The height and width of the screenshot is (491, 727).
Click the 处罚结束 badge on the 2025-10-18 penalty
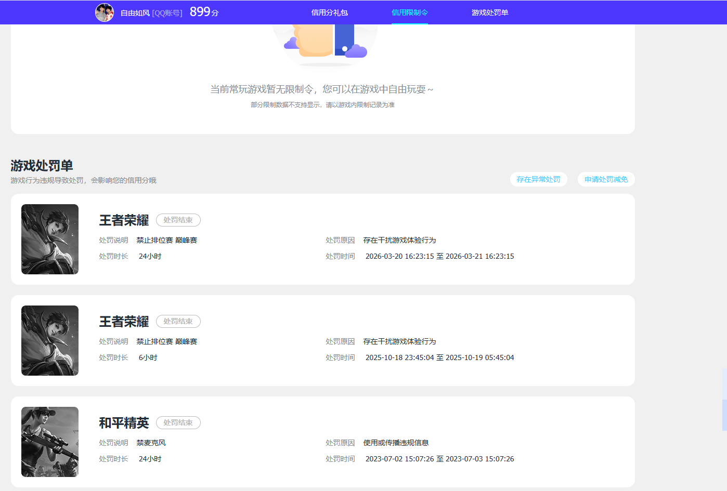pos(178,322)
